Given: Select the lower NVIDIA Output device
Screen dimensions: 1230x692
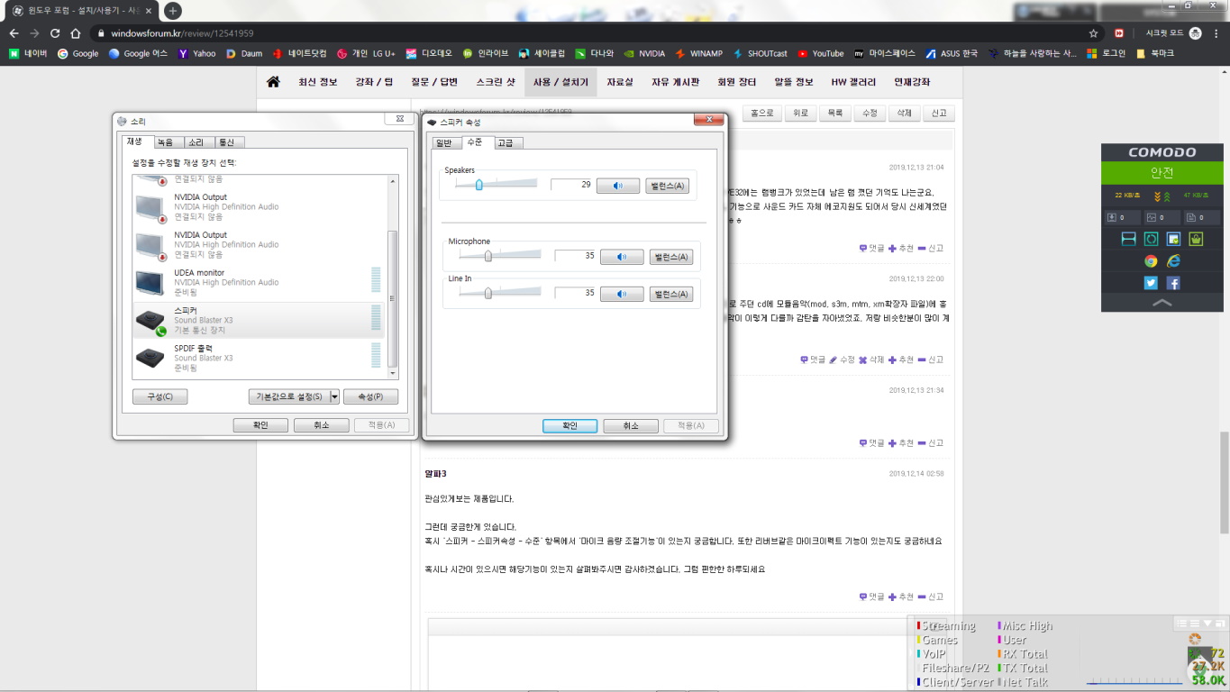Looking at the screenshot, I should pos(258,244).
